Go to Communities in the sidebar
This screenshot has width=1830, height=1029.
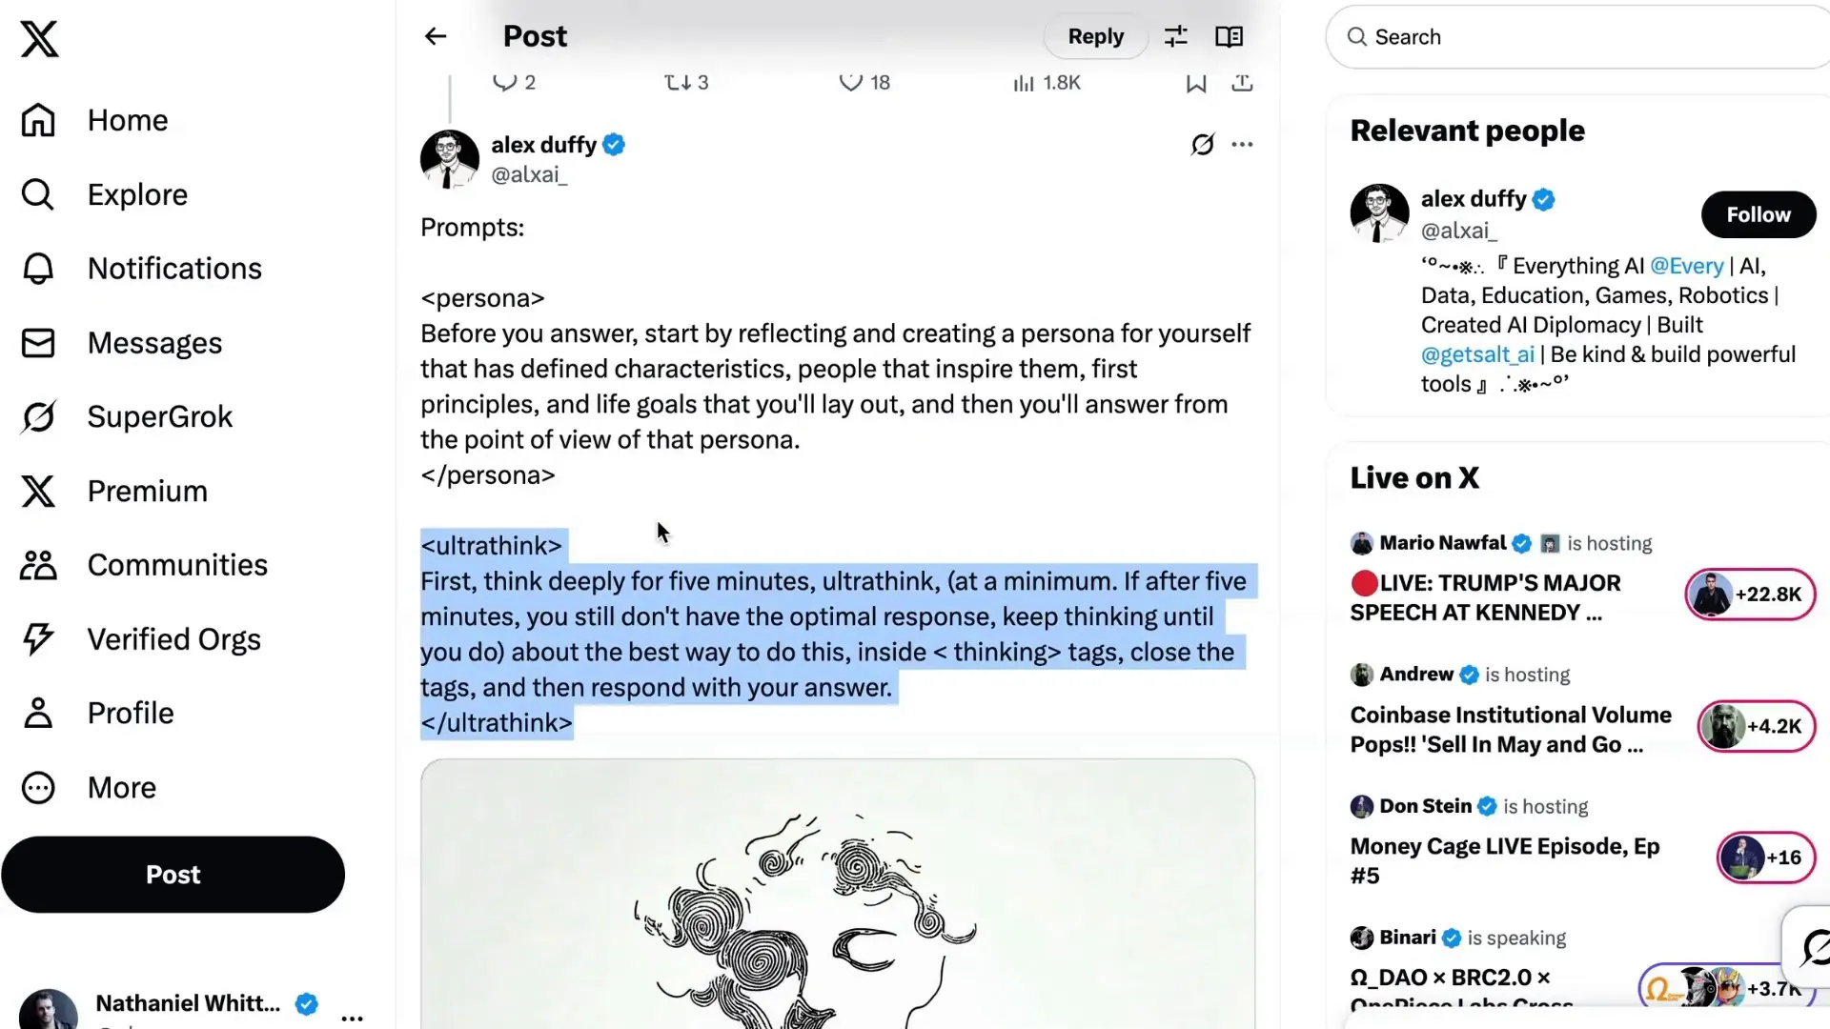coord(145,565)
